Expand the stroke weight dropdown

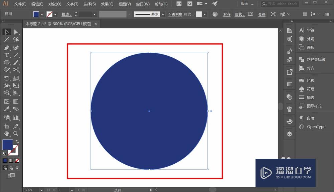click(95, 14)
